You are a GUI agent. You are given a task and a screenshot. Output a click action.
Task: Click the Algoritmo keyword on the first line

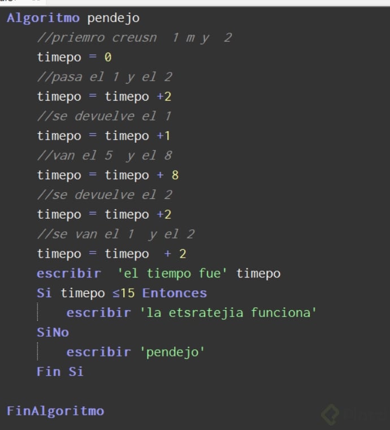point(44,18)
